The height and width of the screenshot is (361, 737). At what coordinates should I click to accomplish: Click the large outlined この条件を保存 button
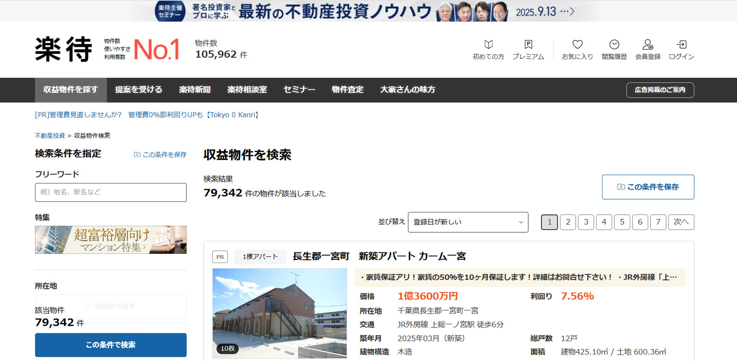click(x=648, y=187)
